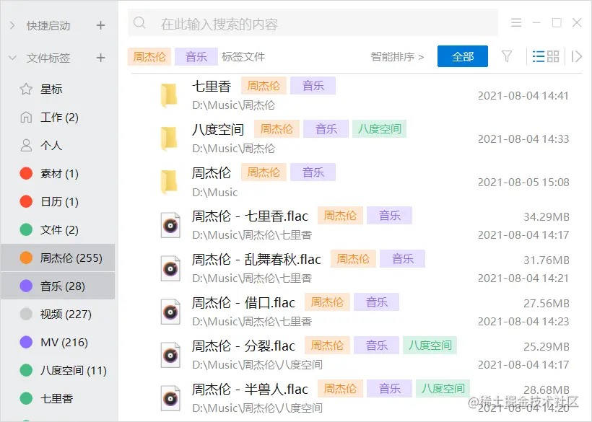Screen dimensions: 592x422
Task: Click 周杰伦 tag on 七里香 folder row
Action: (x=264, y=86)
